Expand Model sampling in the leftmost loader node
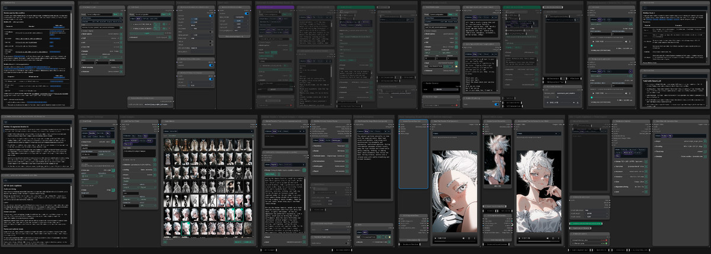This screenshot has height=254, width=711. 102,67
